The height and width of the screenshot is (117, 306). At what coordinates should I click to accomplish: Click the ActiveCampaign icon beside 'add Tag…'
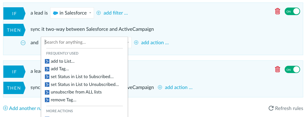point(47,69)
